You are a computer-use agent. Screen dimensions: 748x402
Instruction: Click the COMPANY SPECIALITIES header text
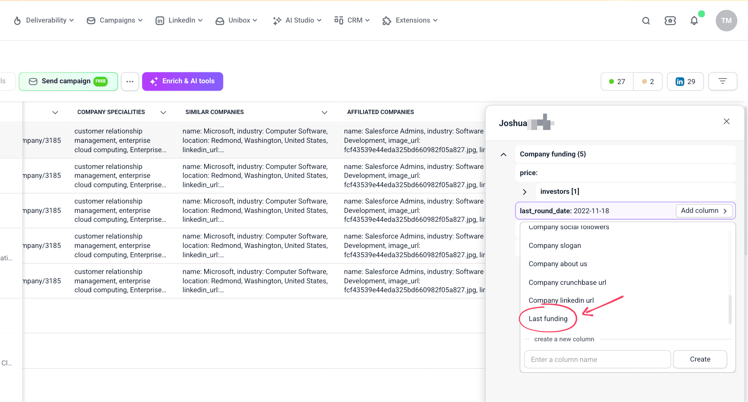coord(111,112)
